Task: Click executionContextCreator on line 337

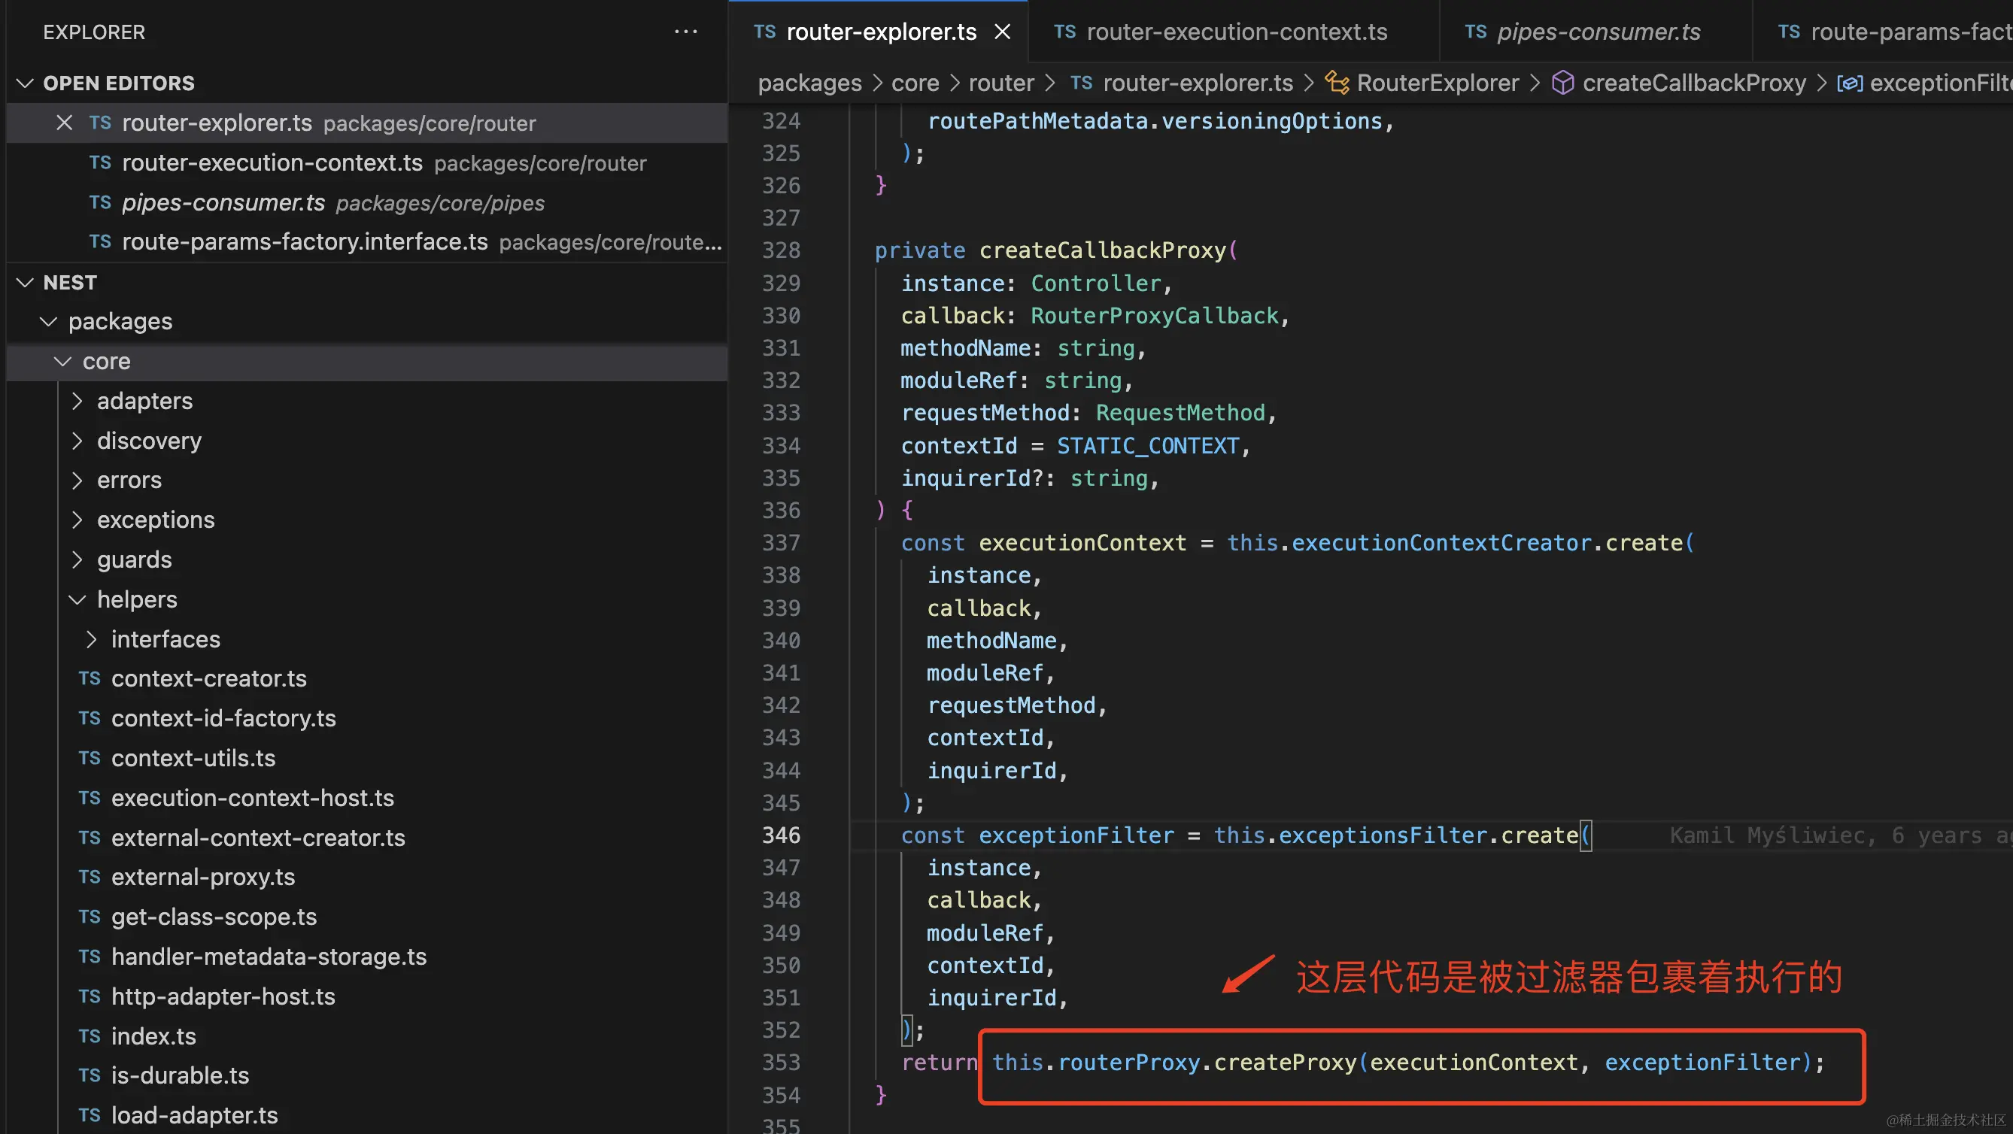Action: click(1442, 543)
